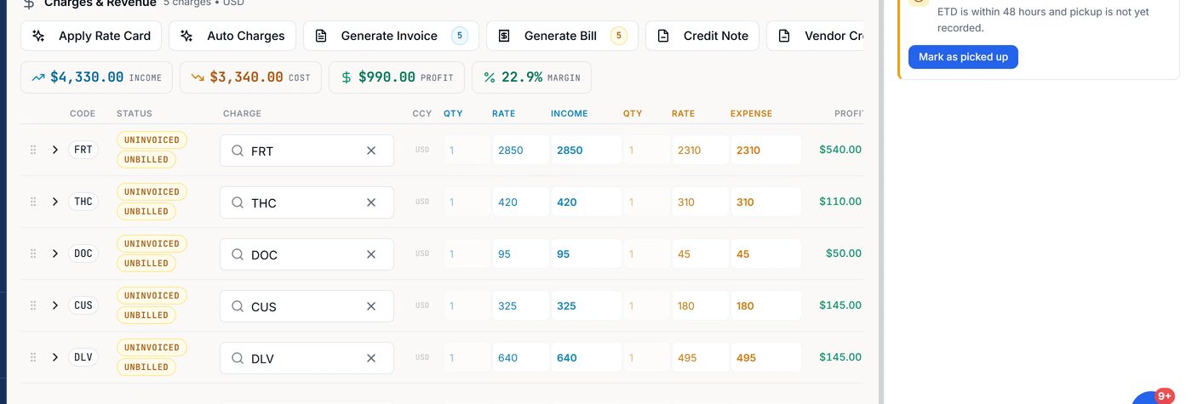1192x404 pixels.
Task: Click the UNBILLED status on THC row
Action: pyautogui.click(x=146, y=211)
